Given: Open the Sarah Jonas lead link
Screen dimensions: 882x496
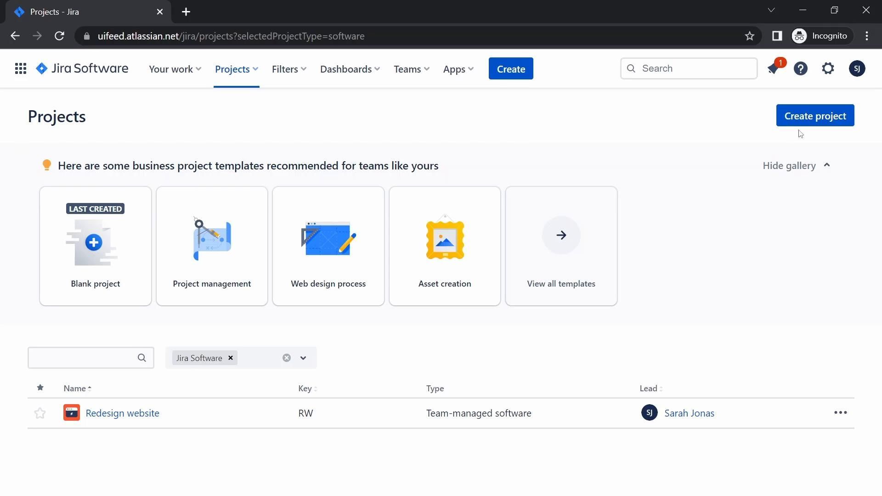Looking at the screenshot, I should click(x=689, y=413).
